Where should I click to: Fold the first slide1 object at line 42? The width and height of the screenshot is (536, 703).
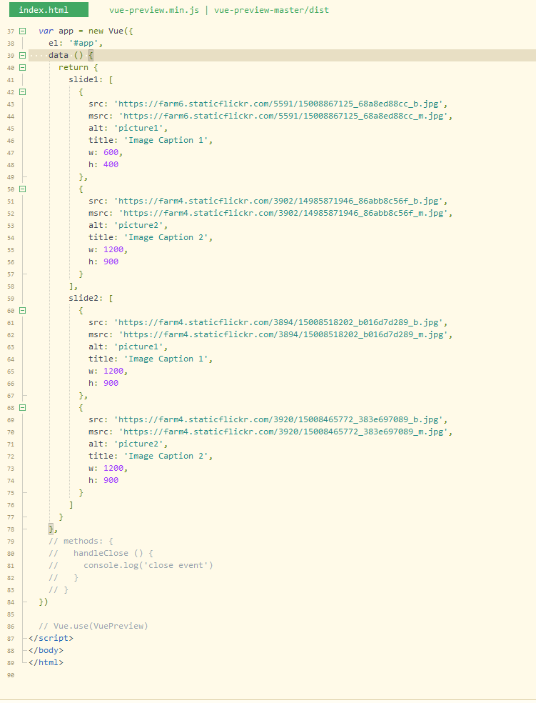coord(22,92)
